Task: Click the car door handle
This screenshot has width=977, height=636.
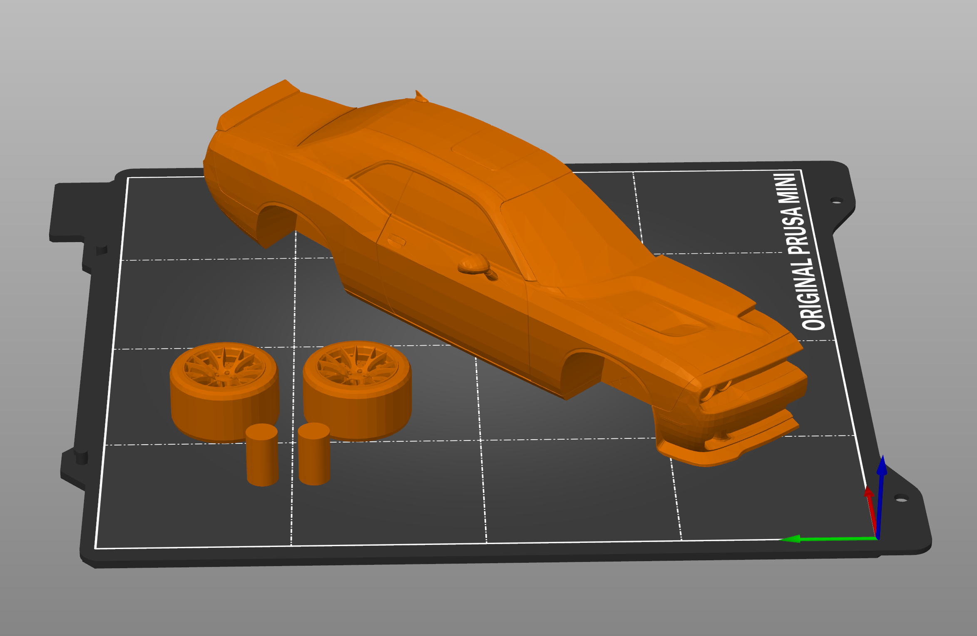Action: 396,240
